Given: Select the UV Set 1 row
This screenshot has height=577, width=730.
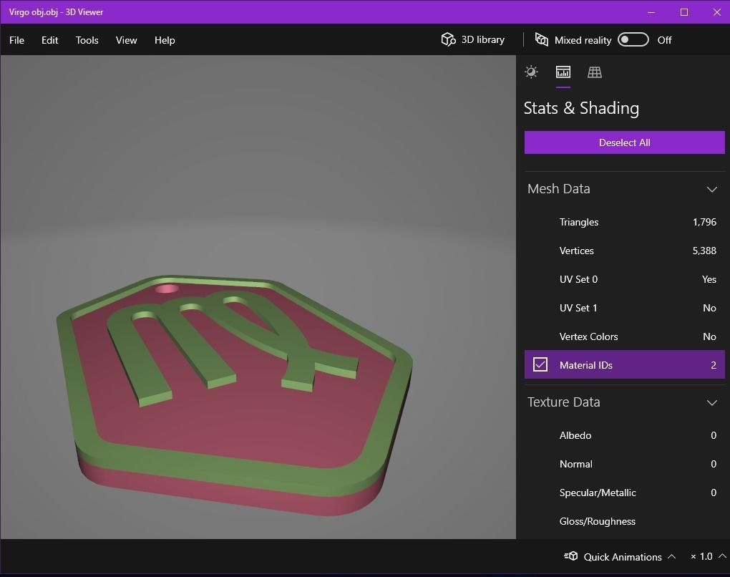Looking at the screenshot, I should coord(624,308).
